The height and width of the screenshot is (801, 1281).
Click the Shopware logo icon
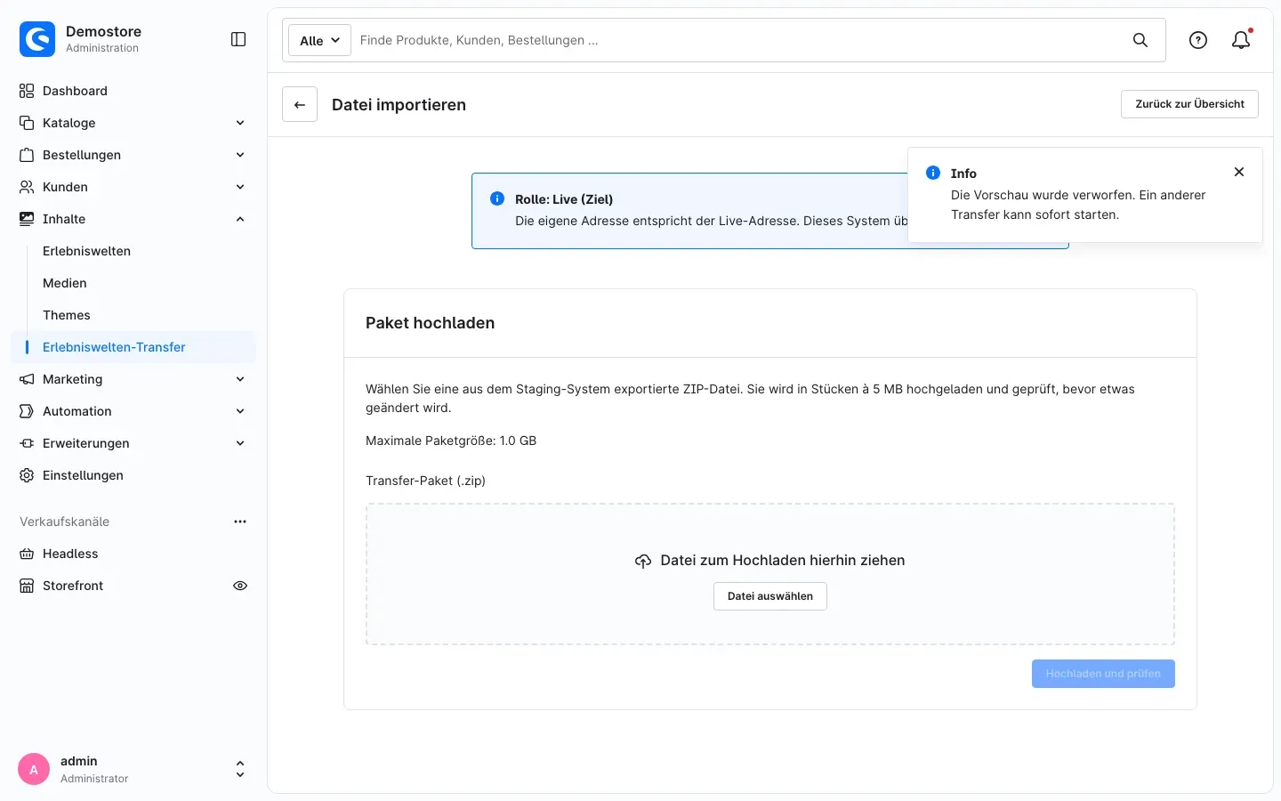(x=37, y=39)
